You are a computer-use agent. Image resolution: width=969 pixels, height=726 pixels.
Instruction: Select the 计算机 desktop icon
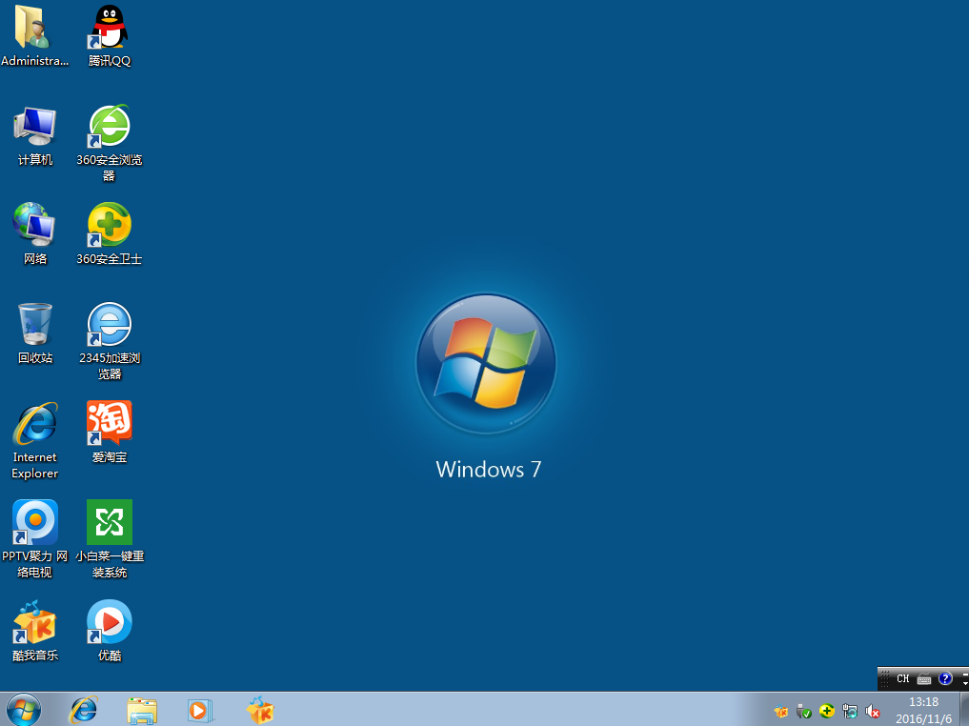click(x=34, y=136)
